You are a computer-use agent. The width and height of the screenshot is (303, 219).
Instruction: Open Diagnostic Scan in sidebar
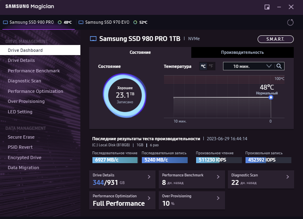coord(25,81)
